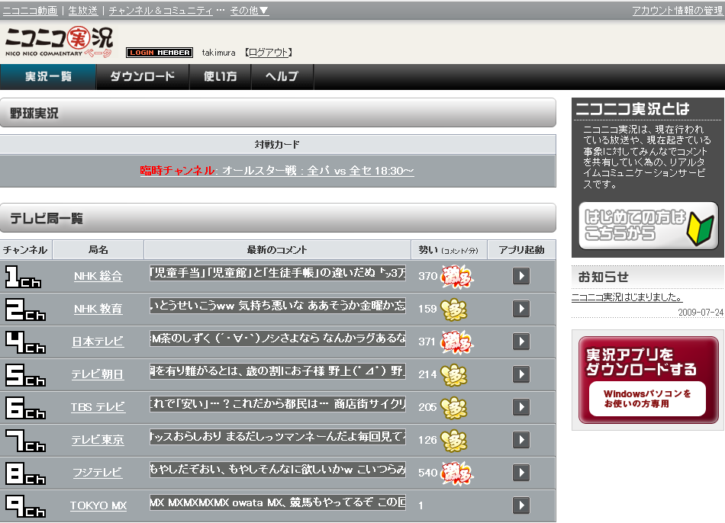Click the 2ch channel number icon
Image resolution: width=725 pixels, height=523 pixels.
coord(25,309)
